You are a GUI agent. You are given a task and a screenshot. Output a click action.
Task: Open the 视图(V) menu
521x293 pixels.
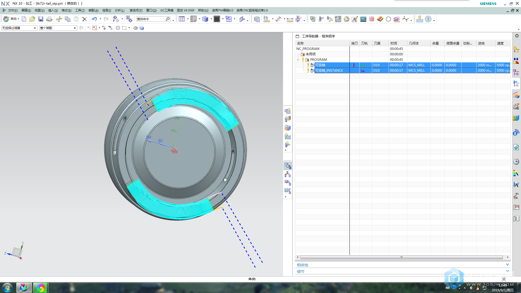[x=39, y=10]
